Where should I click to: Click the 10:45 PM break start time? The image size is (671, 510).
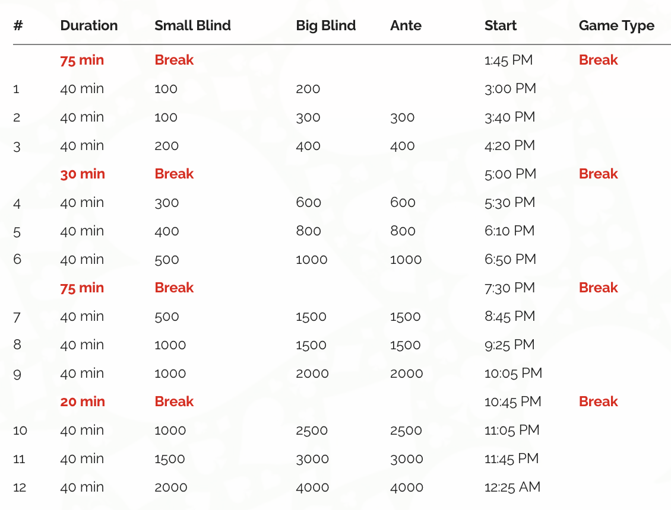513,402
